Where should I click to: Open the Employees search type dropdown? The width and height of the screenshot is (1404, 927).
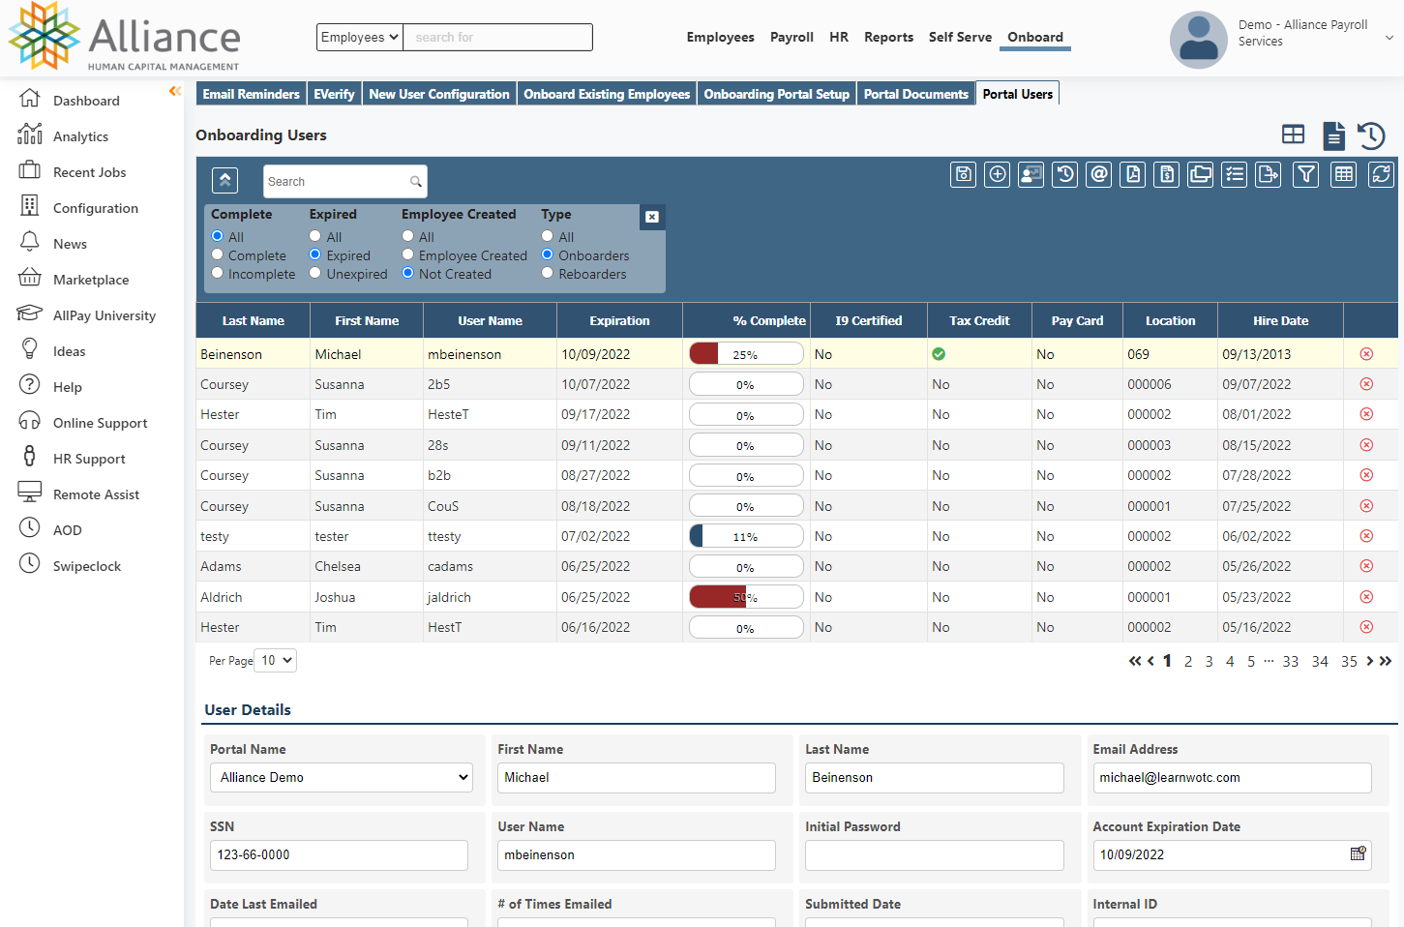coord(360,38)
